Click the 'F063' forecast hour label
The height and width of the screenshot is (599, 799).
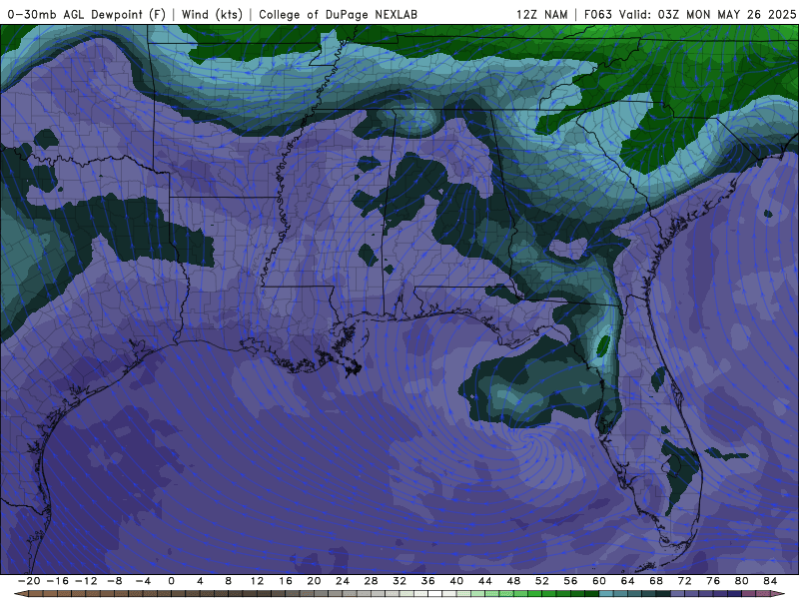(x=598, y=14)
